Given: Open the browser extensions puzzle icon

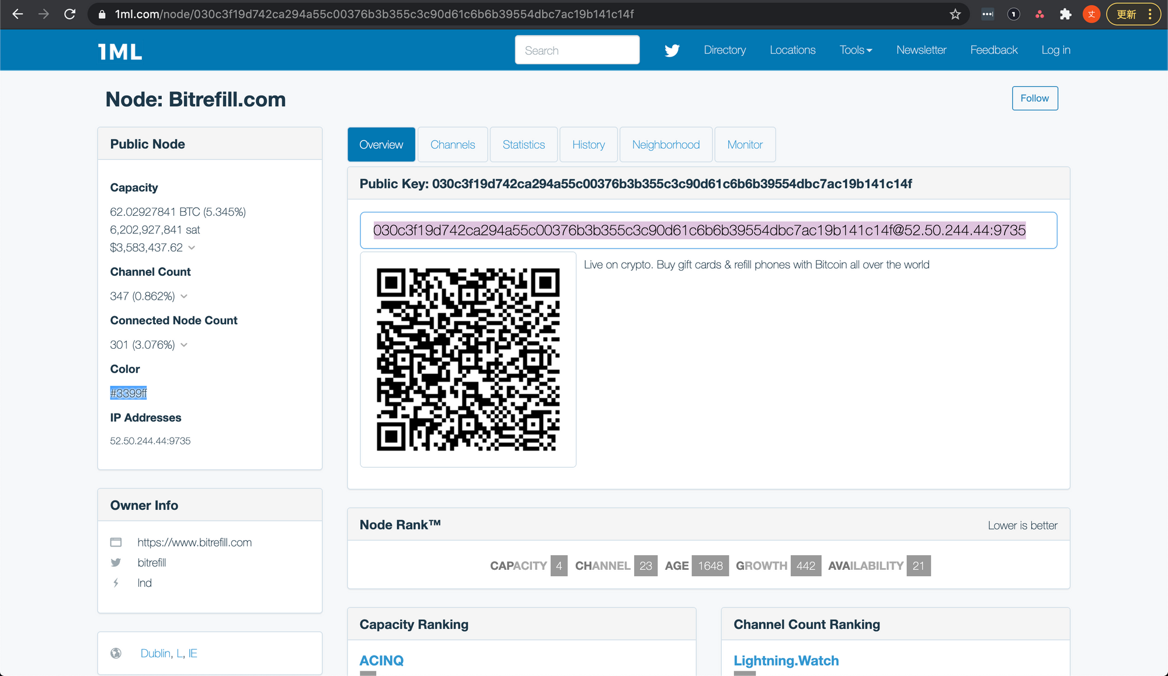Looking at the screenshot, I should point(1065,14).
